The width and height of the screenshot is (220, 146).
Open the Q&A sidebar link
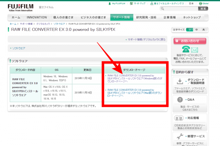[x=191, y=100]
